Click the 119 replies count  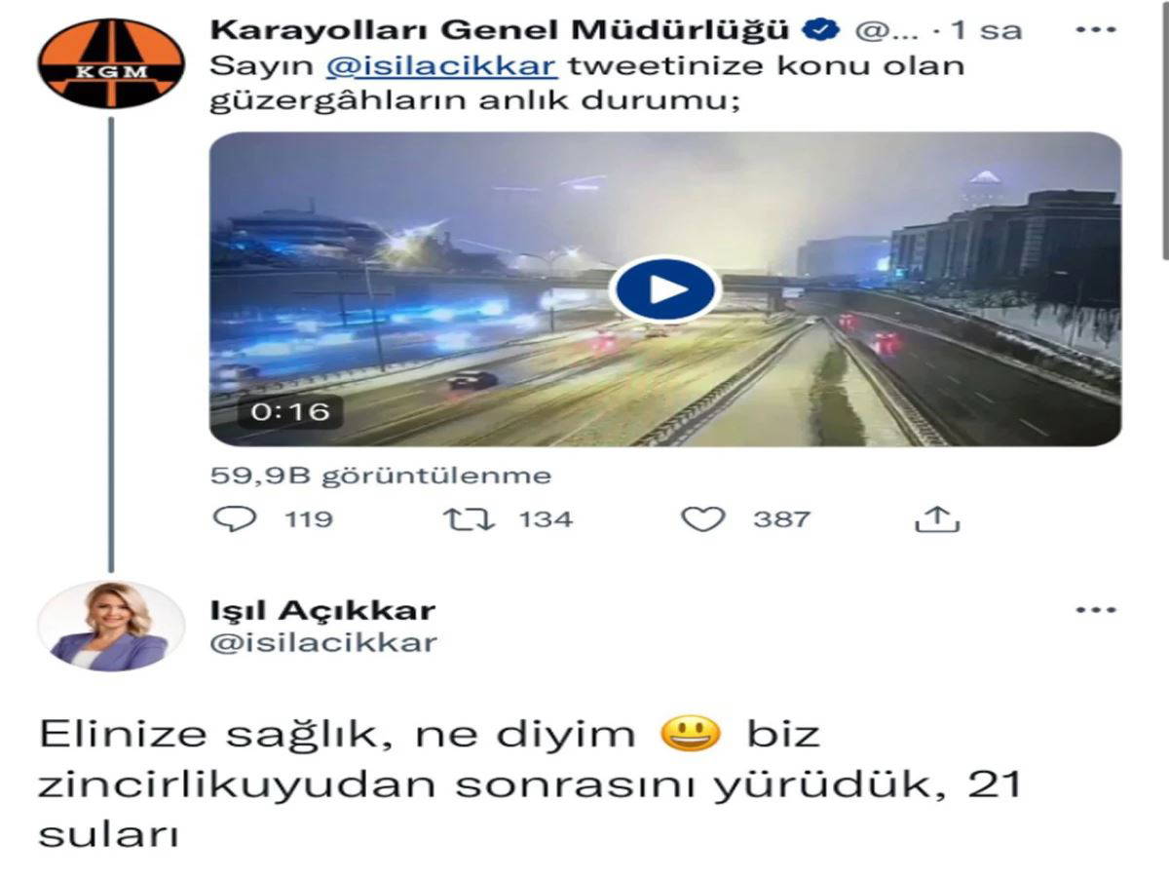pyautogui.click(x=308, y=518)
